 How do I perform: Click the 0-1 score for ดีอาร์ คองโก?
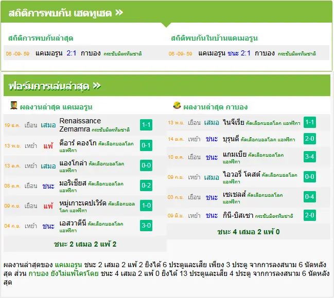[146, 145]
